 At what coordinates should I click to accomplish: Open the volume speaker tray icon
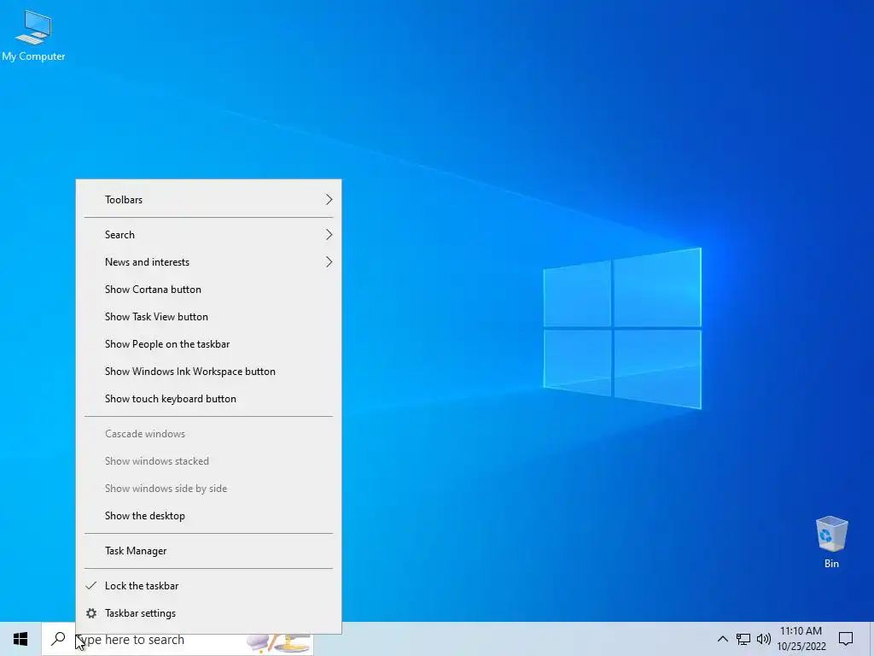tap(764, 639)
